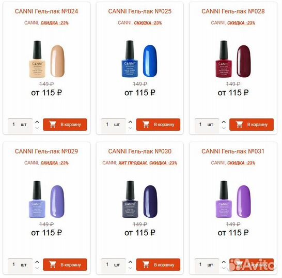The width and height of the screenshot is (282, 278).
Task: Select the blue №025 polish image
Action: 139,59
